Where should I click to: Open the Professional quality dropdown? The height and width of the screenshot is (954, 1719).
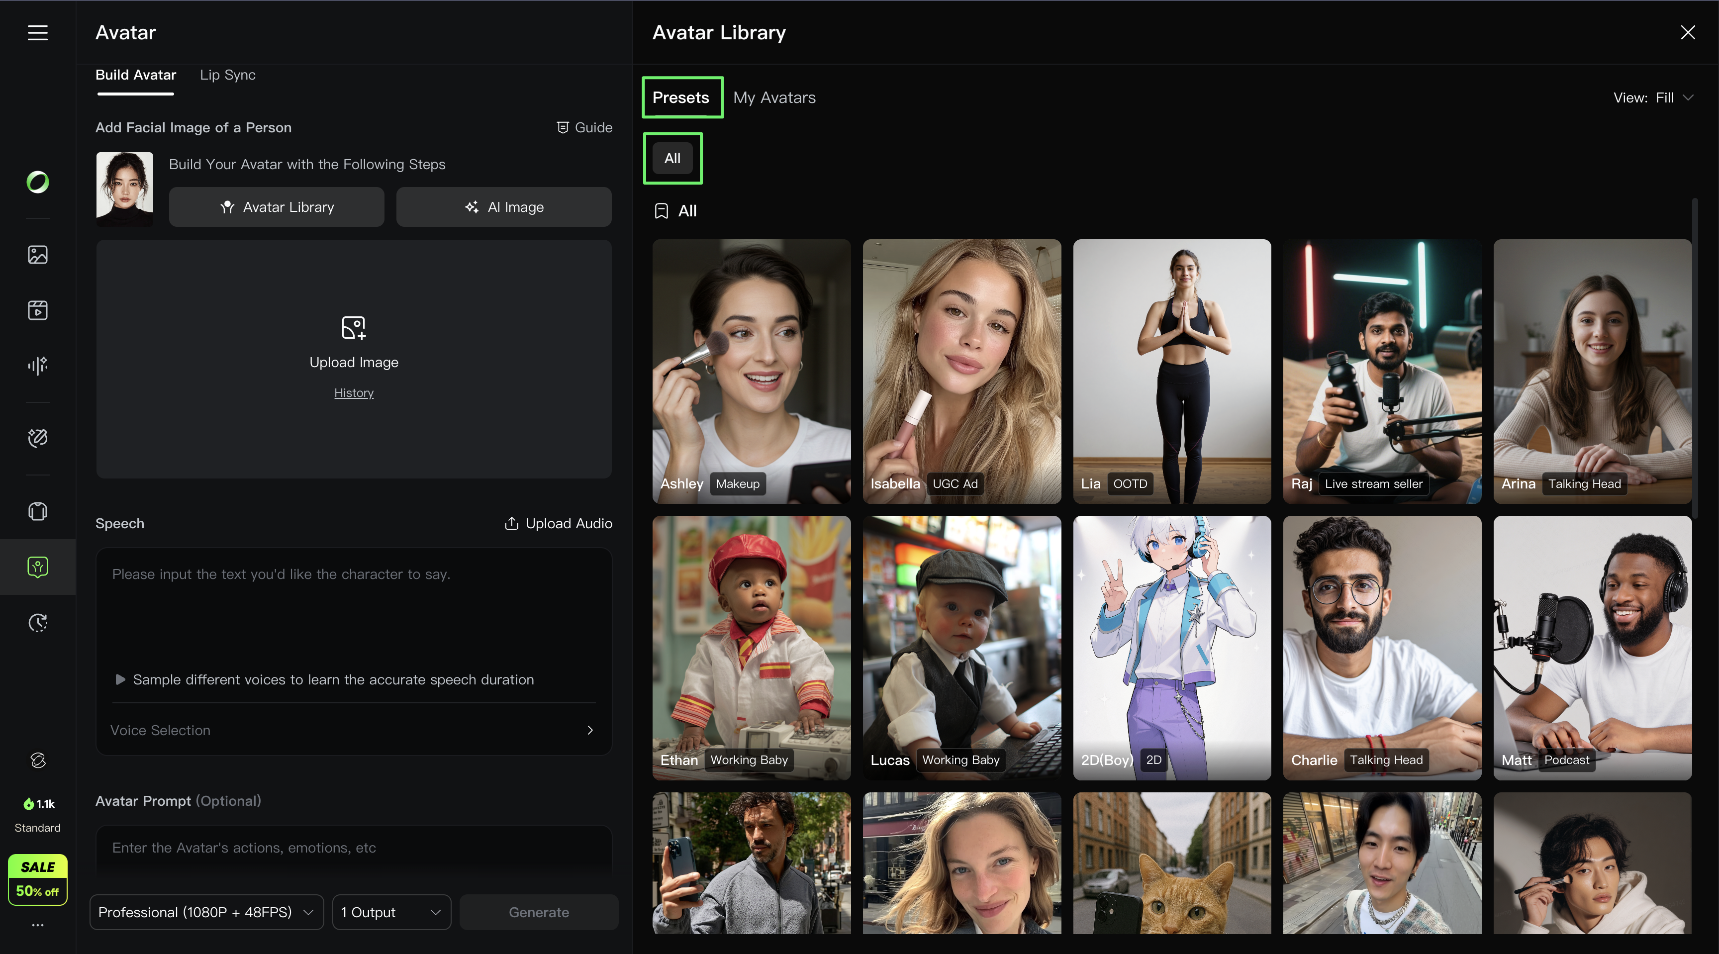206,912
